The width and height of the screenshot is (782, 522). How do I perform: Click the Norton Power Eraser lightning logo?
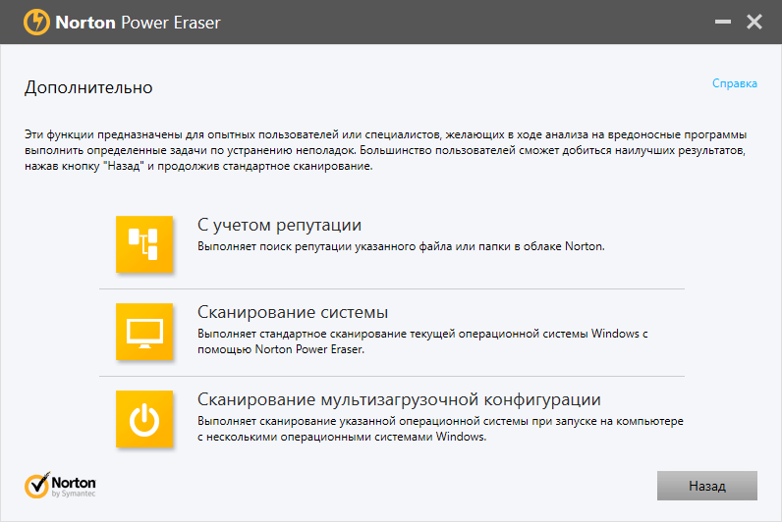tap(36, 22)
